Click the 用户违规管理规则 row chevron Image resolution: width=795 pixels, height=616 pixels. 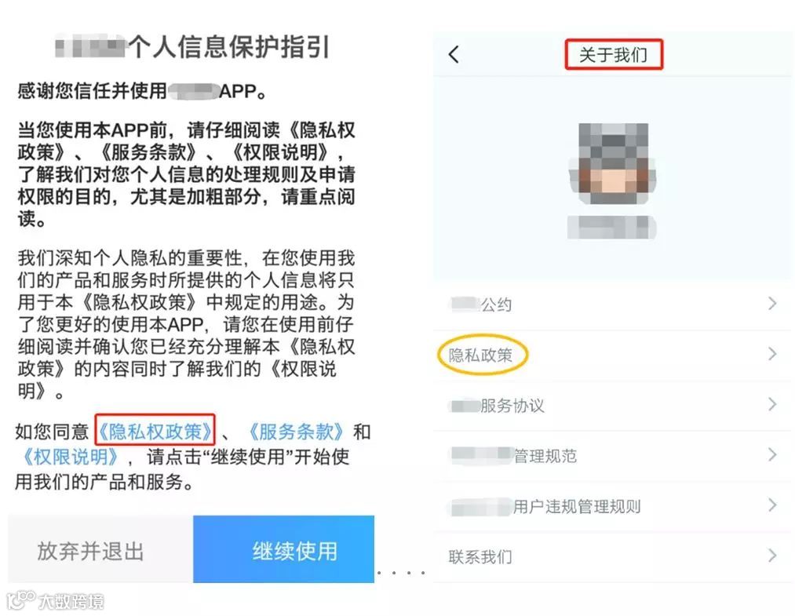pyautogui.click(x=772, y=505)
